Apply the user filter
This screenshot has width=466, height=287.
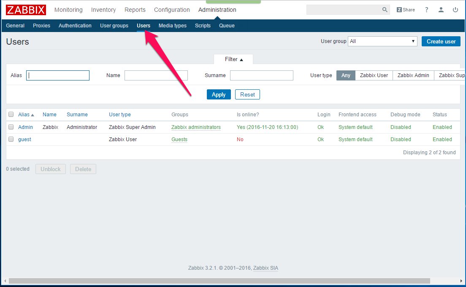pyautogui.click(x=219, y=94)
